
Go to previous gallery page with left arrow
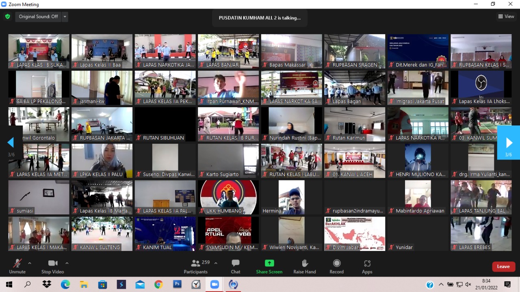[x=11, y=143]
